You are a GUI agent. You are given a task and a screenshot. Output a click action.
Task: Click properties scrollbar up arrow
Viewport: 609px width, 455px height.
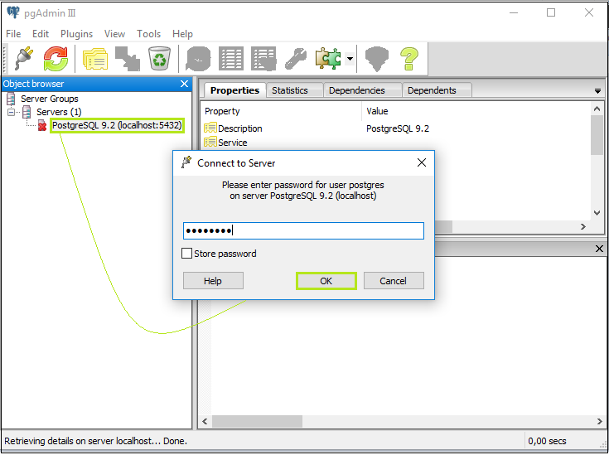click(x=597, y=109)
